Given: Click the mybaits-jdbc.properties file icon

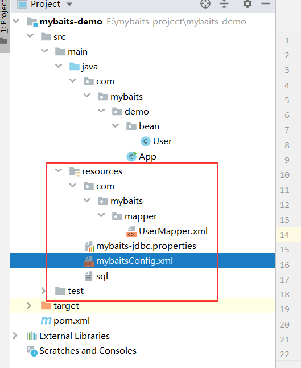Looking at the screenshot, I should click(x=89, y=247).
